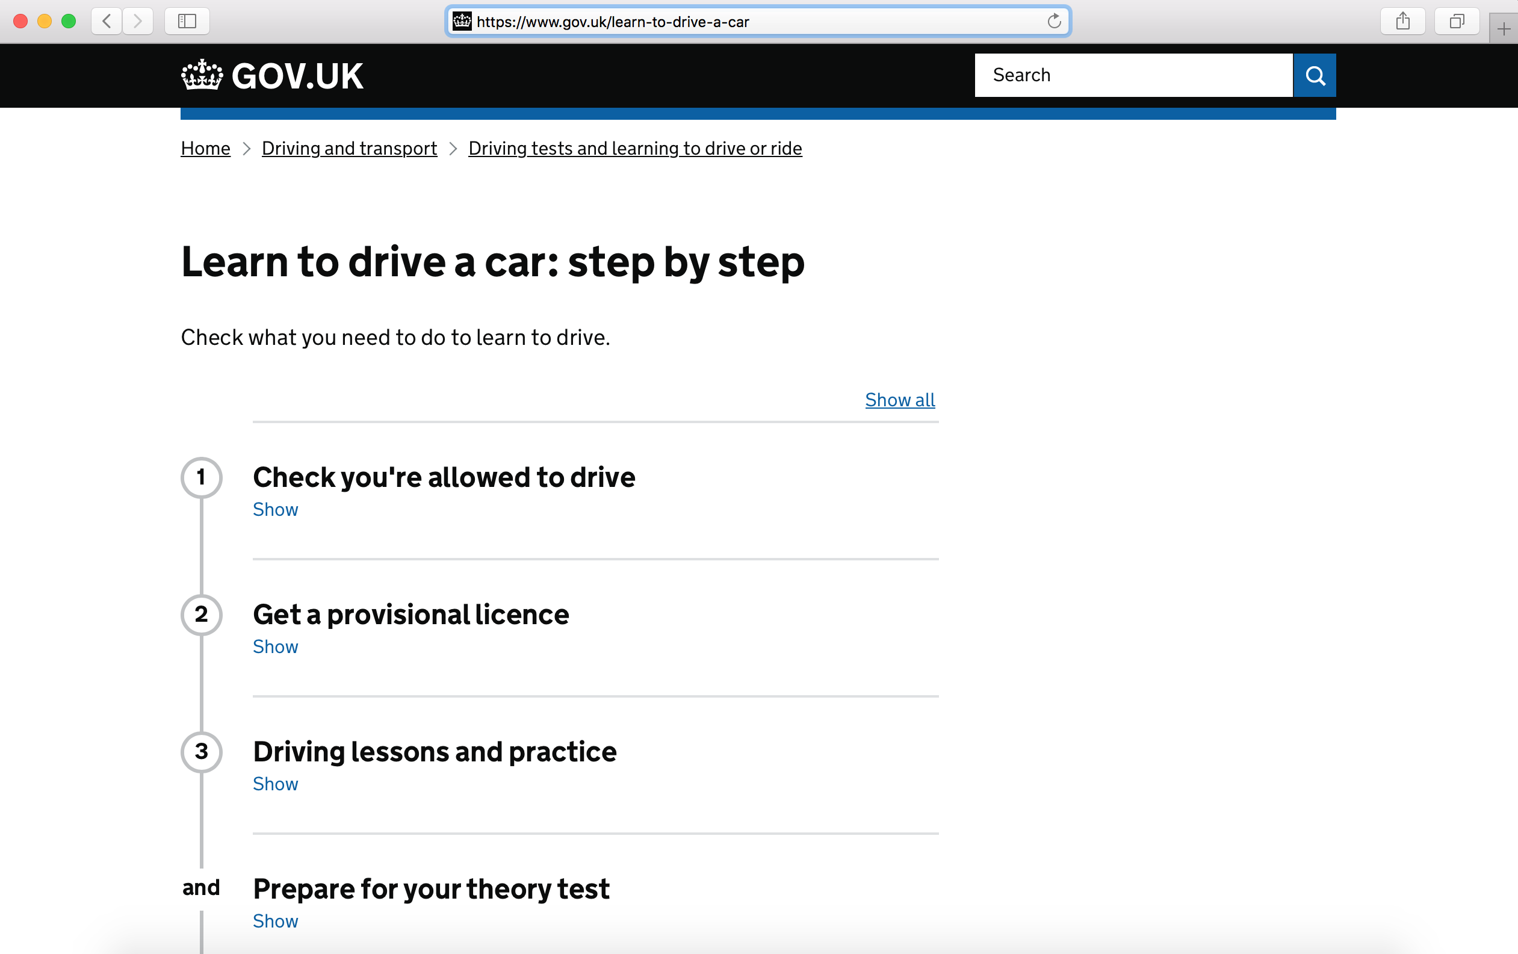The image size is (1518, 954).
Task: Open a new tab with plus
Action: coord(1504,29)
